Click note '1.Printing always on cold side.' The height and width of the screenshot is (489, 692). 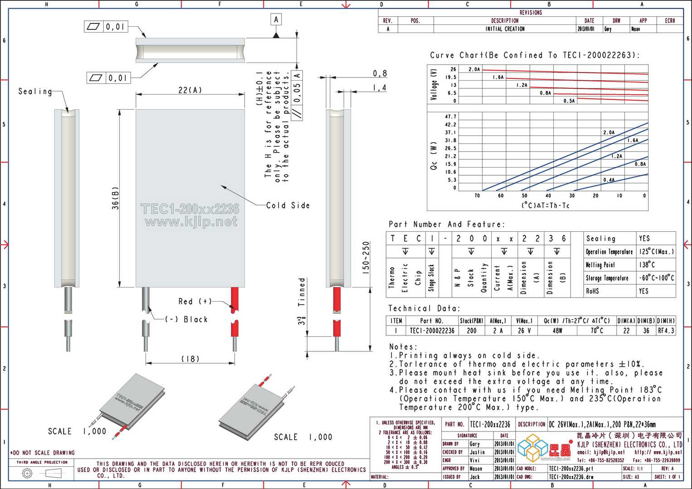pos(465,355)
